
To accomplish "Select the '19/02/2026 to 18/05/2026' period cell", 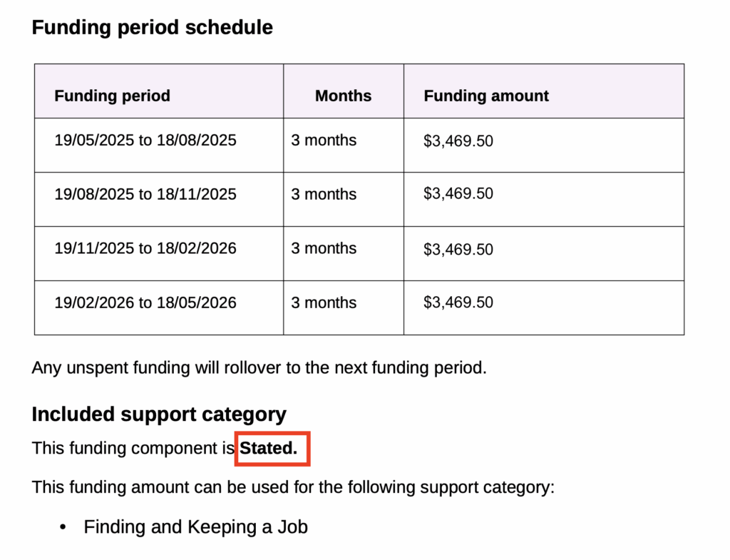I will (145, 302).
